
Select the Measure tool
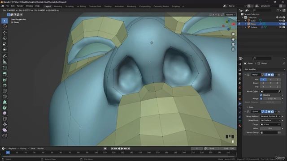[x=4, y=62]
